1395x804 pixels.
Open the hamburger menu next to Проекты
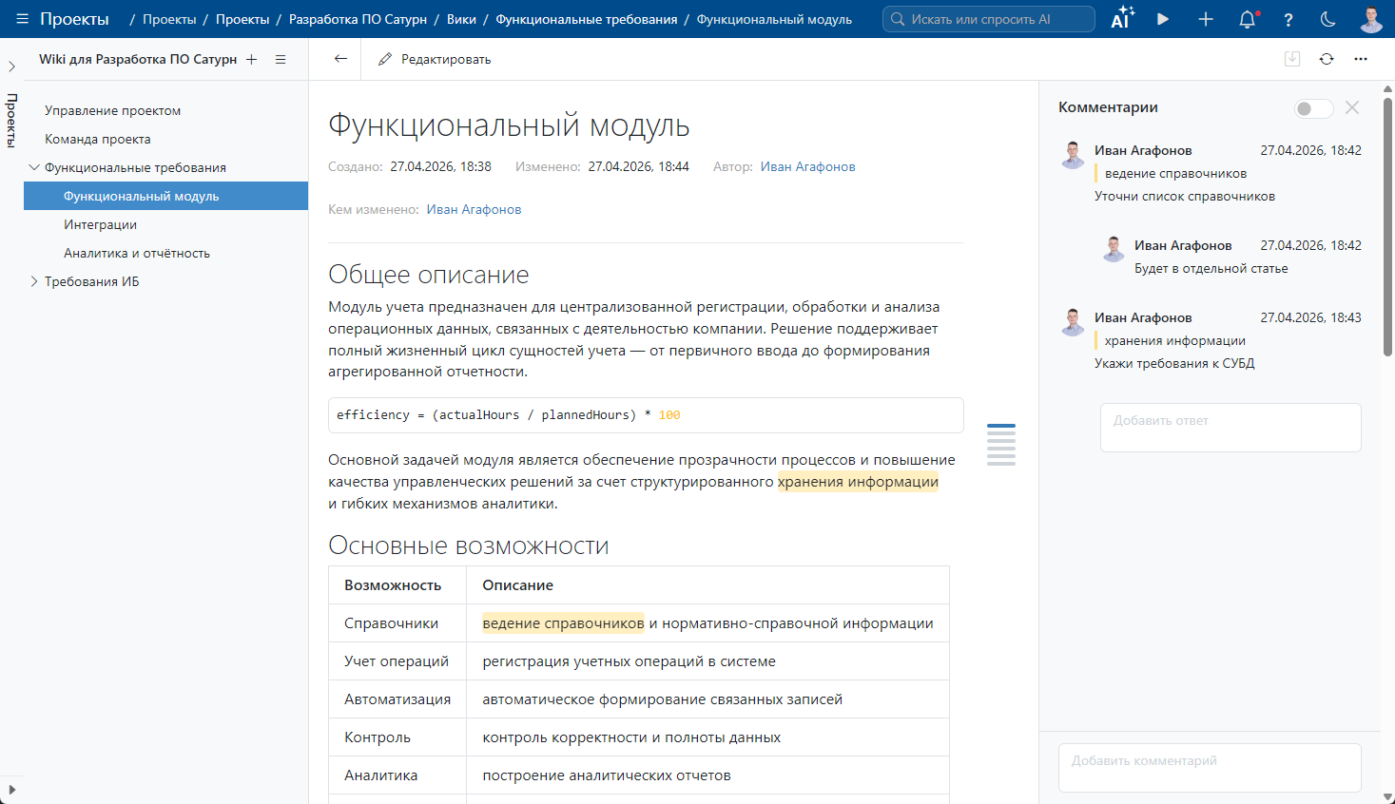(21, 18)
